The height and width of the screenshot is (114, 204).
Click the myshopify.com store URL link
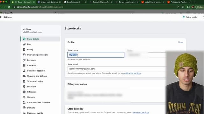pyautogui.click(x=33, y=32)
